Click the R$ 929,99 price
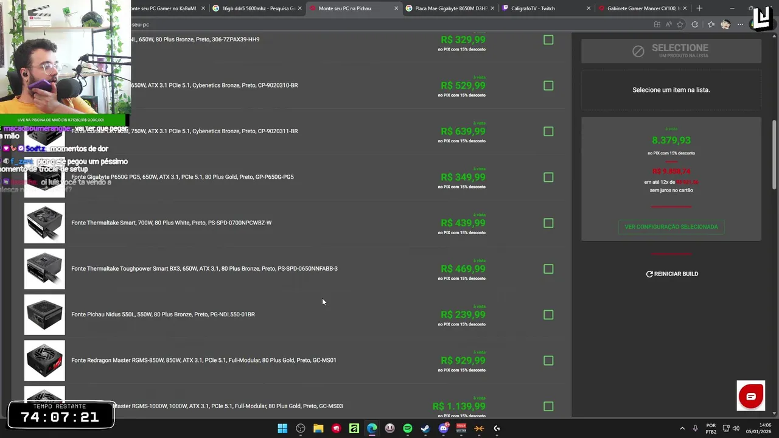 [463, 361]
